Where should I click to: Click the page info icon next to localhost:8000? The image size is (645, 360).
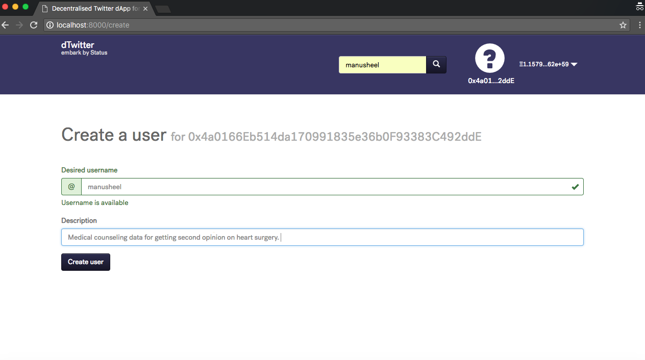[x=49, y=24]
